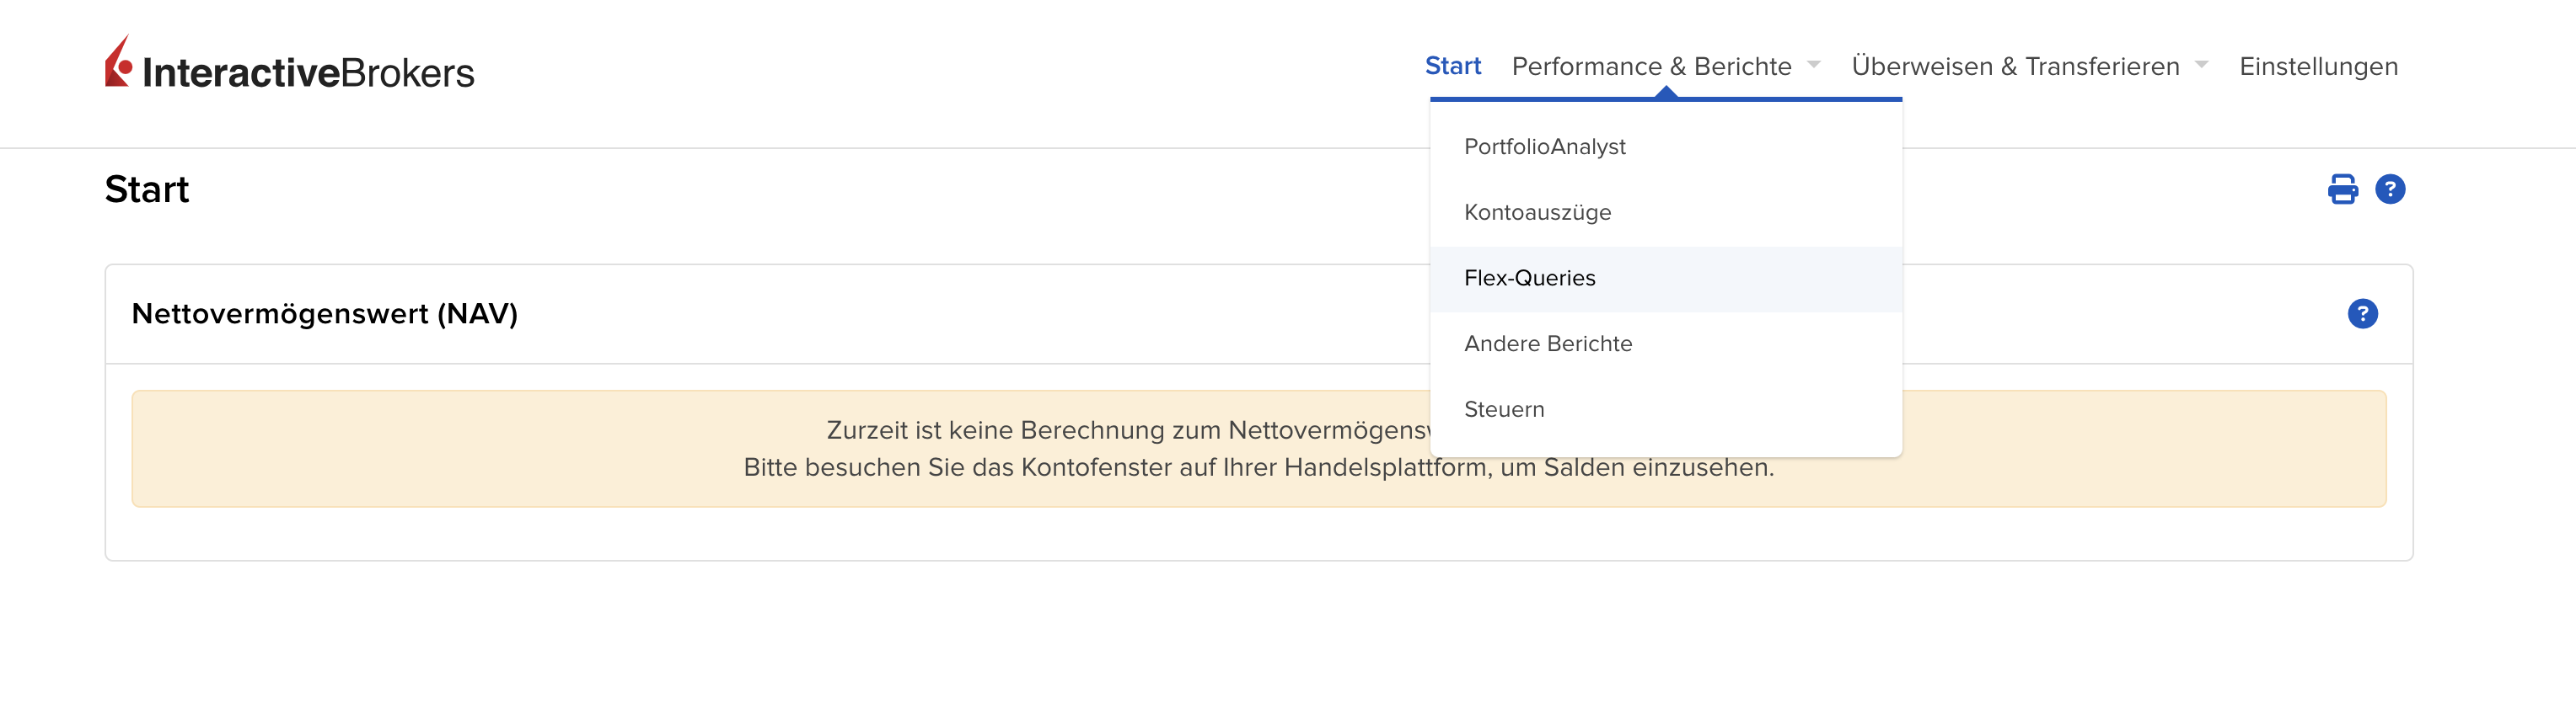
Task: Expand the Performance & Berichte dropdown arrow
Action: pos(1814,66)
